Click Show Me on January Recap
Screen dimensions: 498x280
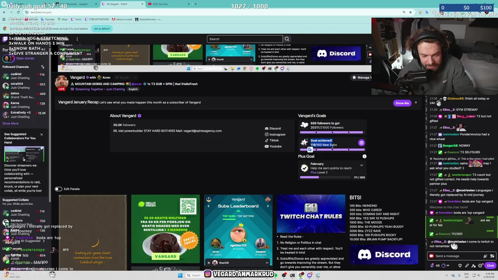click(x=402, y=103)
